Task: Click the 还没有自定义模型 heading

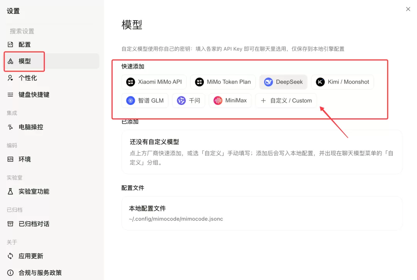Action: pos(154,142)
